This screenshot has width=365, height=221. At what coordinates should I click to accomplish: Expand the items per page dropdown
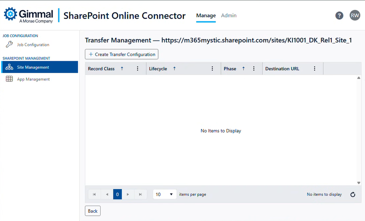click(x=165, y=195)
